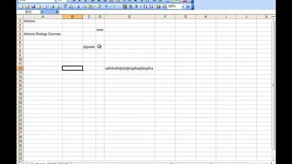The width and height of the screenshot is (292, 164).
Task: Select cell E12 with salkdsalkdj text
Action: tap(130, 68)
